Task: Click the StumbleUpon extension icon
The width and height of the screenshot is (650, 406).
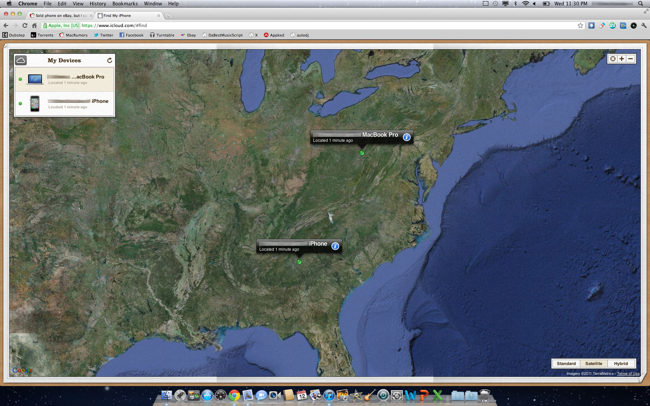Action: click(612, 25)
